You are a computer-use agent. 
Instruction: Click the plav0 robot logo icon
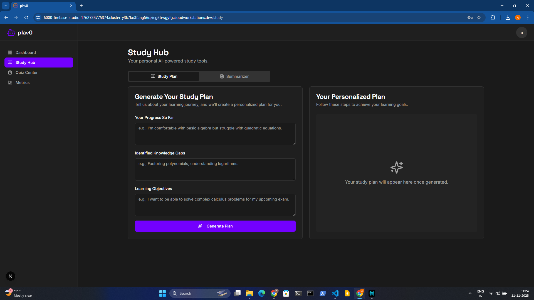[x=11, y=33]
